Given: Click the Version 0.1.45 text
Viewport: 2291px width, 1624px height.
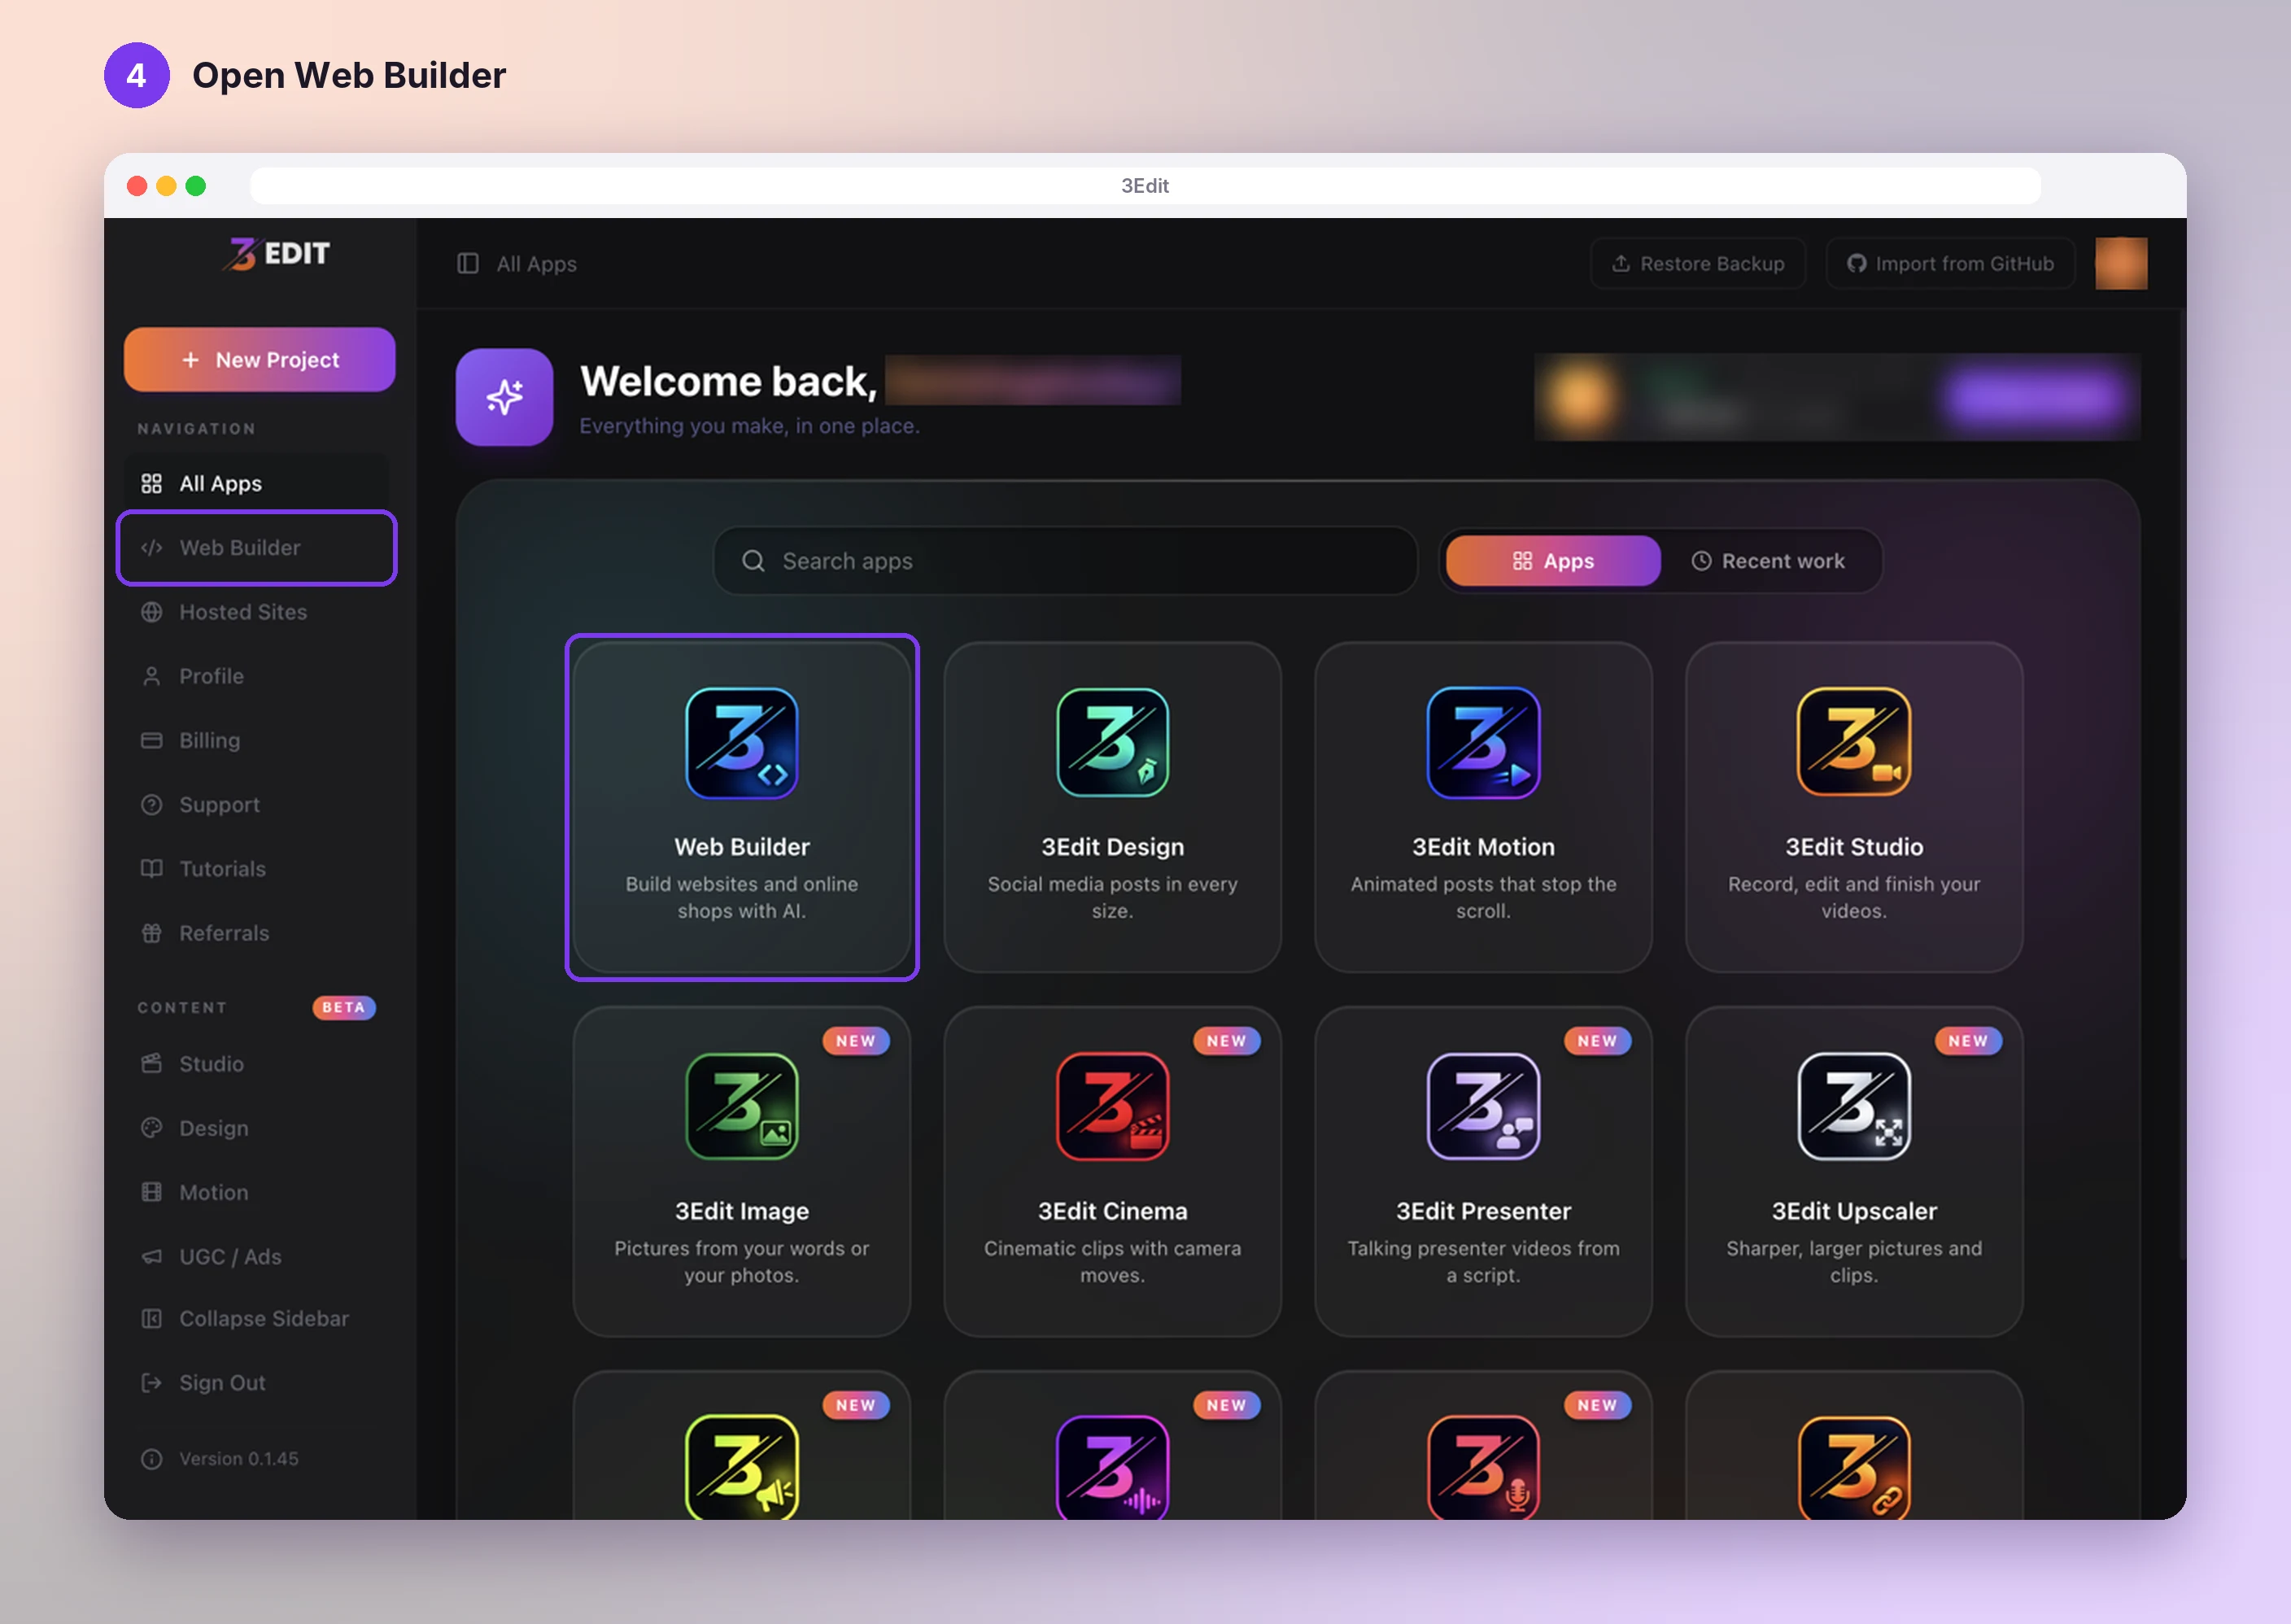Looking at the screenshot, I should tap(239, 1459).
